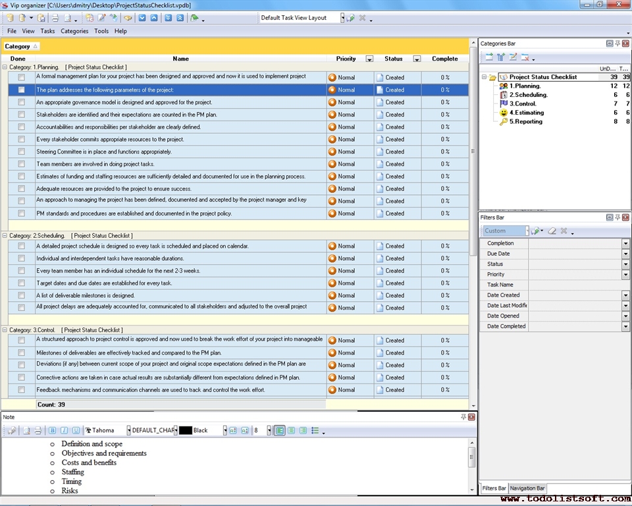Apply Underline in the Note toolbar
632x506 pixels.
(76, 430)
